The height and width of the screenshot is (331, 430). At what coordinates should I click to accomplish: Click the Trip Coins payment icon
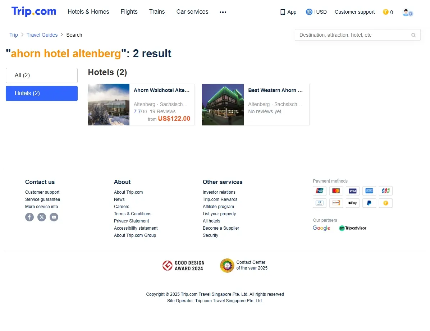point(385,203)
